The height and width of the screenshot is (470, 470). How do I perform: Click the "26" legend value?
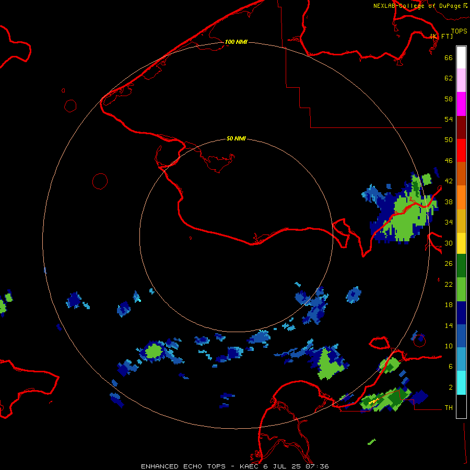449,264
